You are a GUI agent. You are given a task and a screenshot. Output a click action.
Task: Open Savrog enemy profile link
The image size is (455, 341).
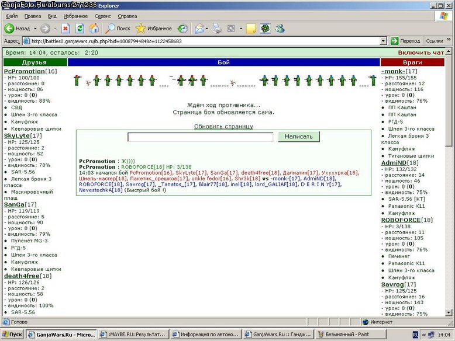click(x=392, y=284)
